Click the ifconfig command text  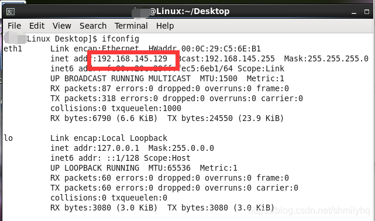(x=121, y=39)
